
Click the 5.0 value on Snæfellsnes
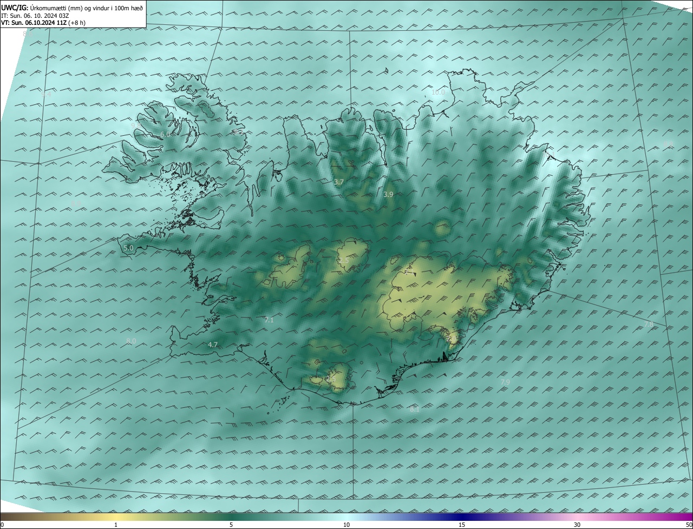(x=128, y=248)
